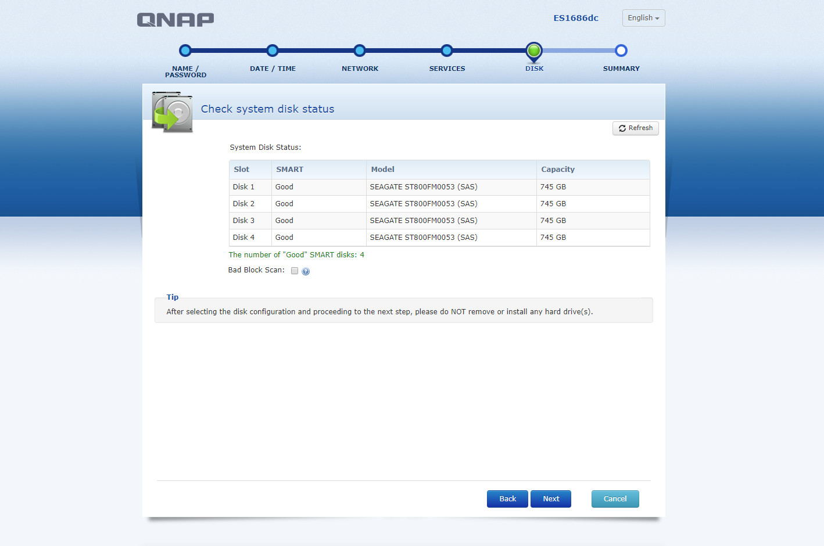Select the Disk 1 row

[439, 187]
